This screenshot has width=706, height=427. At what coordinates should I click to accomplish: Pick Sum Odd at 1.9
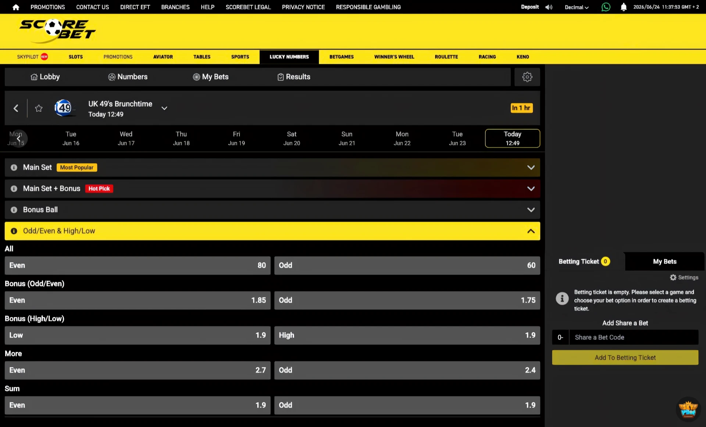tap(407, 405)
